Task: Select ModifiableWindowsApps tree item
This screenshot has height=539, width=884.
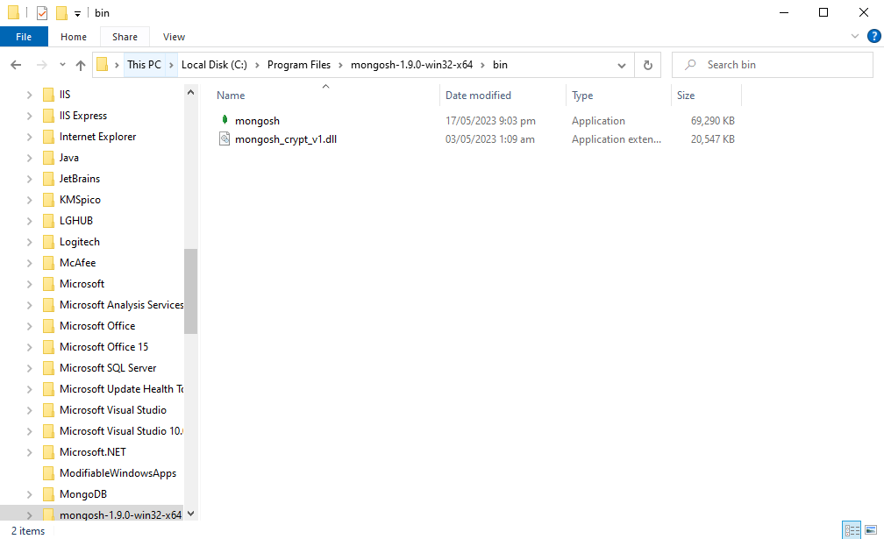Action: 118,473
